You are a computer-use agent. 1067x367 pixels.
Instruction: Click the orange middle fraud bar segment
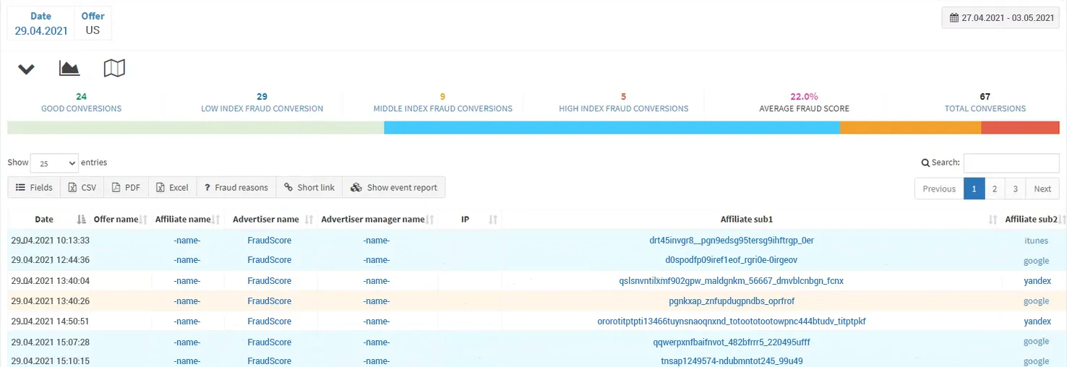pos(910,128)
